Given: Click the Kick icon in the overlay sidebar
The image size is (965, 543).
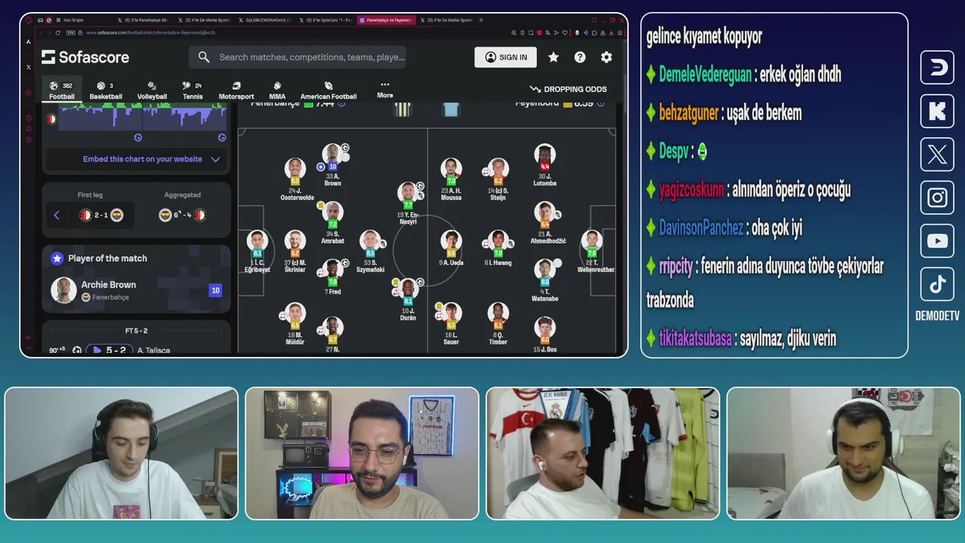Looking at the screenshot, I should coord(937,112).
